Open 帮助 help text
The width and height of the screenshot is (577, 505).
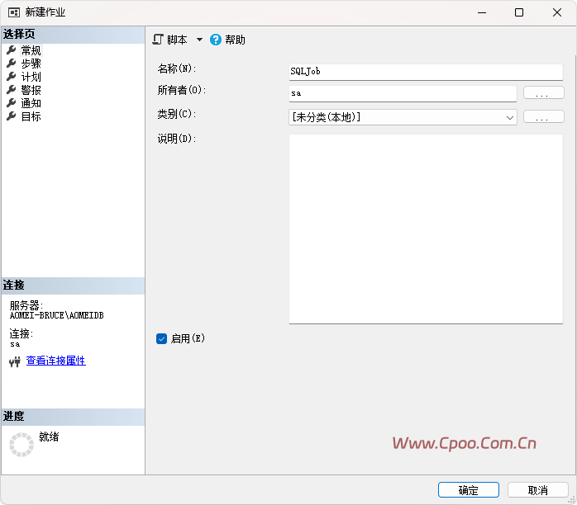point(235,40)
